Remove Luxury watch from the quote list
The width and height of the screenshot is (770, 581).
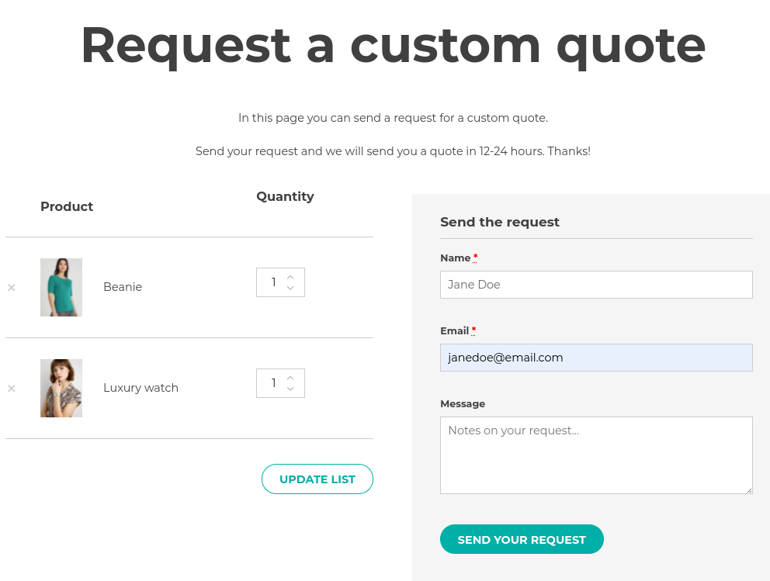12,389
